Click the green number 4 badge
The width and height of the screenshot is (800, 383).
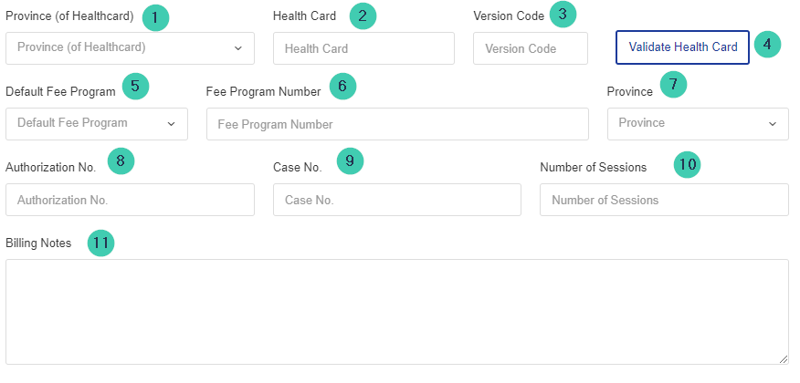click(x=767, y=45)
